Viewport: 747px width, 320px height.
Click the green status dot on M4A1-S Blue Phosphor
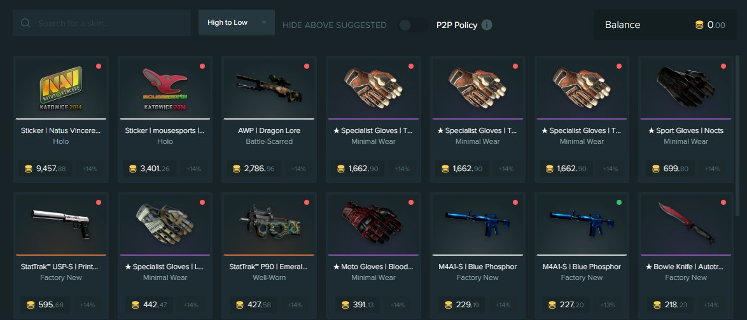pyautogui.click(x=619, y=202)
